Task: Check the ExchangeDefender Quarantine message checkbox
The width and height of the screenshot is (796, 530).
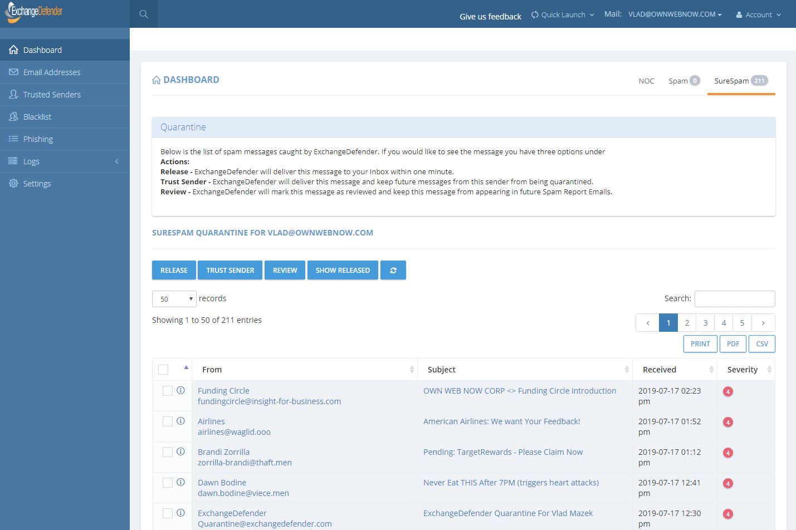Action: click(167, 513)
